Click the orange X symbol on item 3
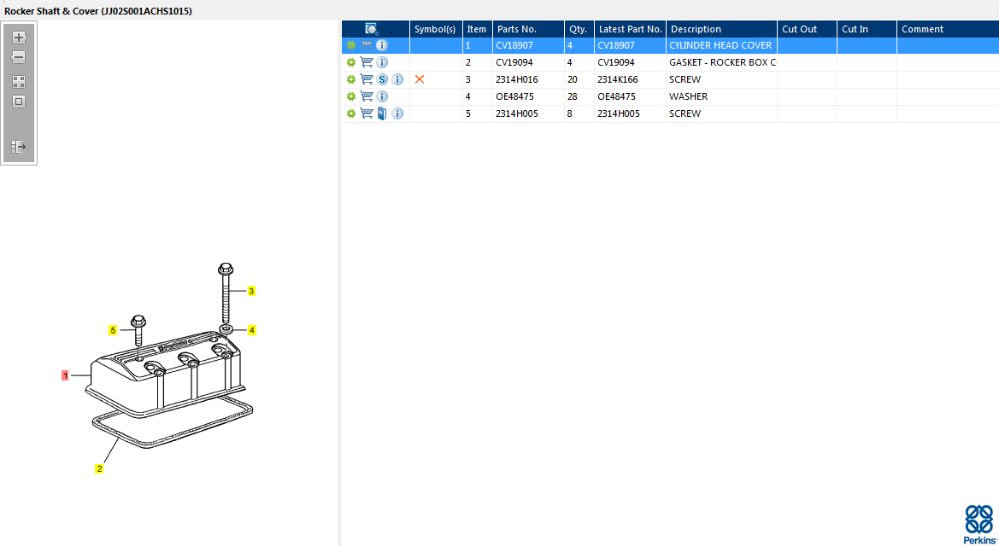The image size is (999, 546). click(420, 79)
